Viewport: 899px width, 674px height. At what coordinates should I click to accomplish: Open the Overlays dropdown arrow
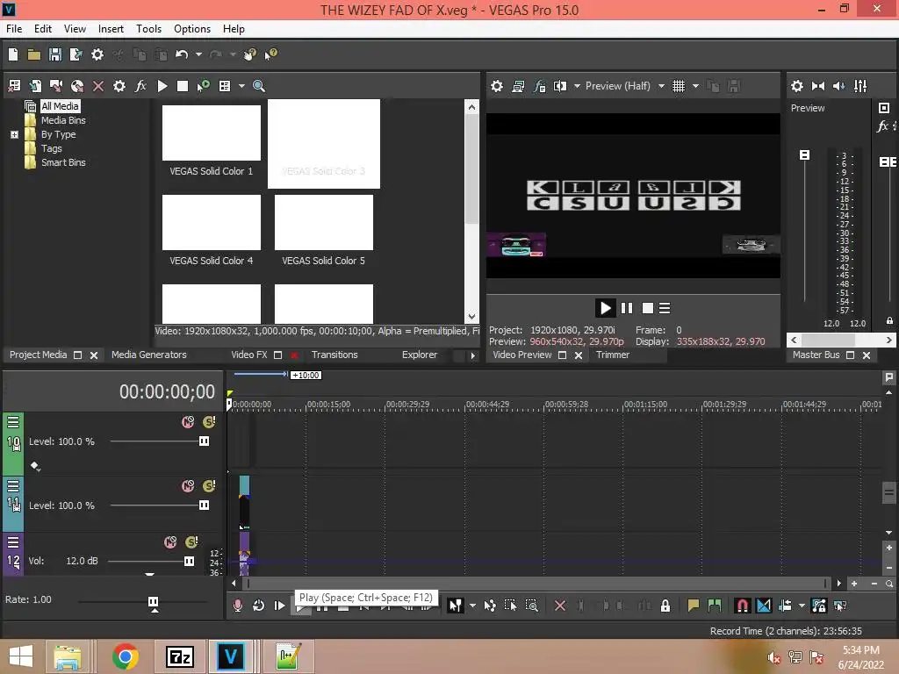tap(695, 86)
